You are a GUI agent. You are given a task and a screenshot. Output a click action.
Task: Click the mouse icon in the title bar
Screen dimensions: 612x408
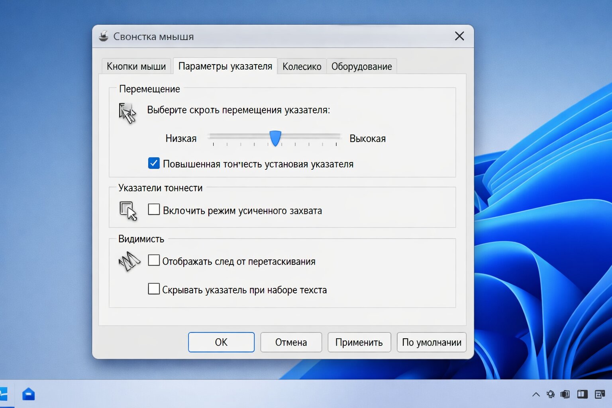point(104,36)
